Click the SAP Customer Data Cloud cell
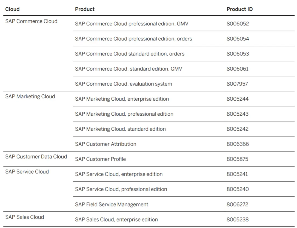The height and width of the screenshot is (228, 297). pos(36,157)
